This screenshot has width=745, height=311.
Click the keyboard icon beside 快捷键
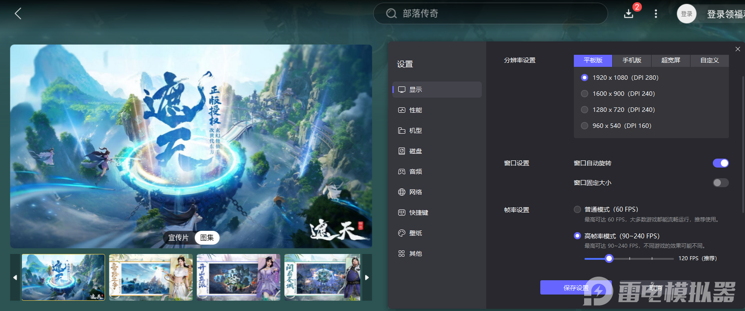pyautogui.click(x=402, y=213)
